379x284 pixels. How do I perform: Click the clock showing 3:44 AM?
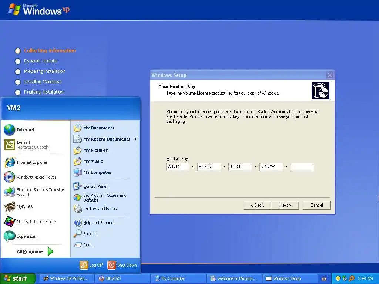click(x=365, y=278)
